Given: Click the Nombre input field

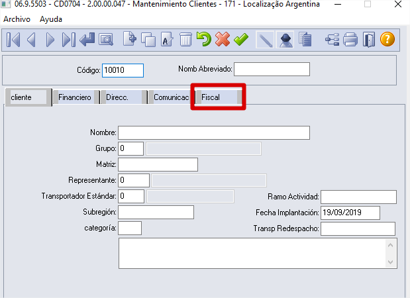Looking at the screenshot, I should pyautogui.click(x=214, y=133).
